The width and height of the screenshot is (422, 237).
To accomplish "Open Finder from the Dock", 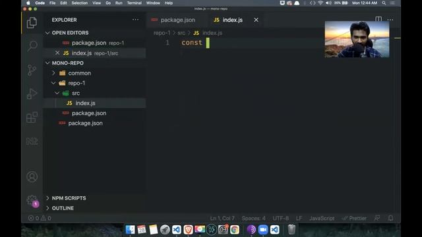I will pyautogui.click(x=131, y=230).
